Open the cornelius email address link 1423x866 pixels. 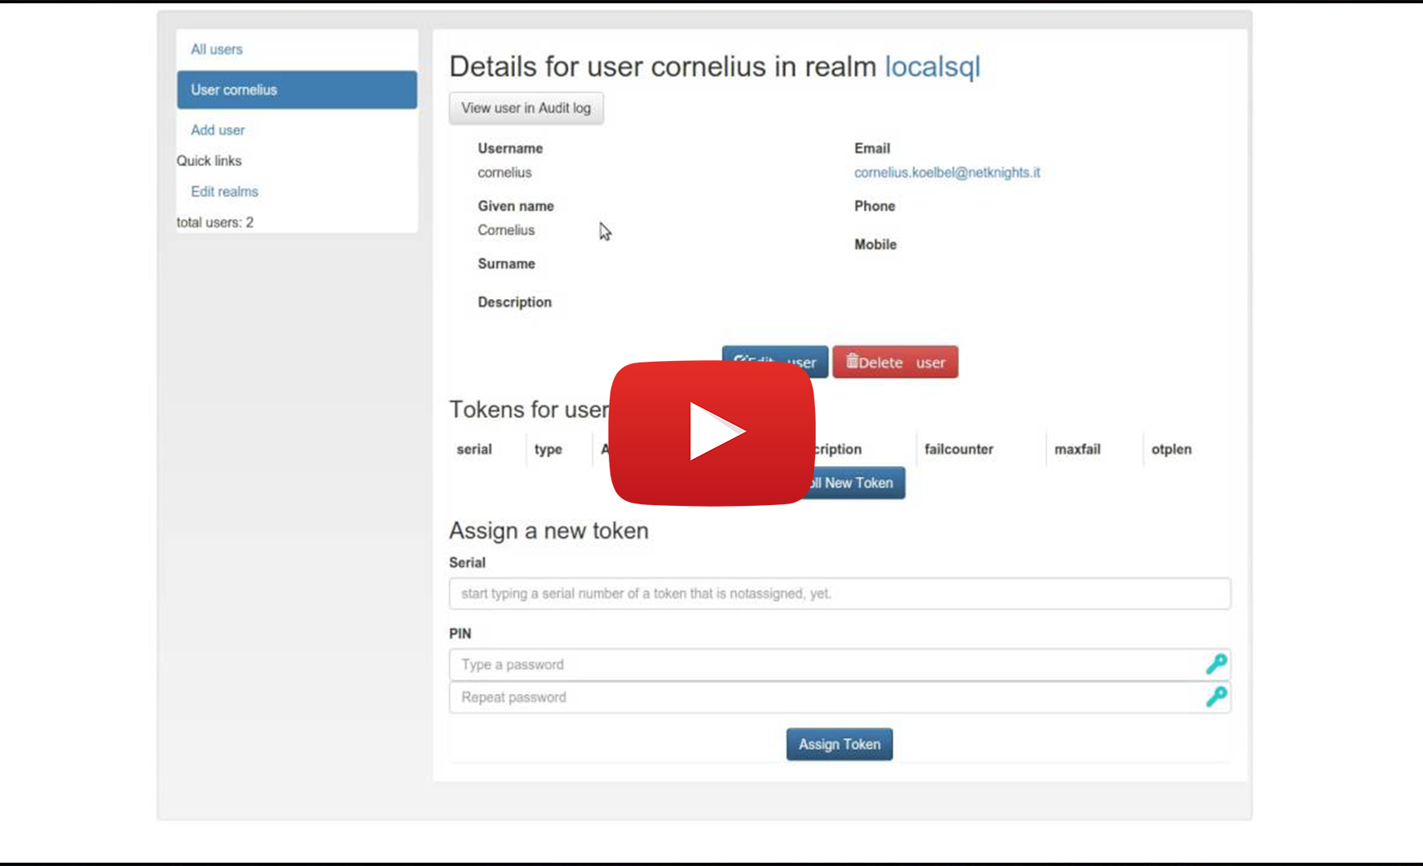(x=946, y=173)
